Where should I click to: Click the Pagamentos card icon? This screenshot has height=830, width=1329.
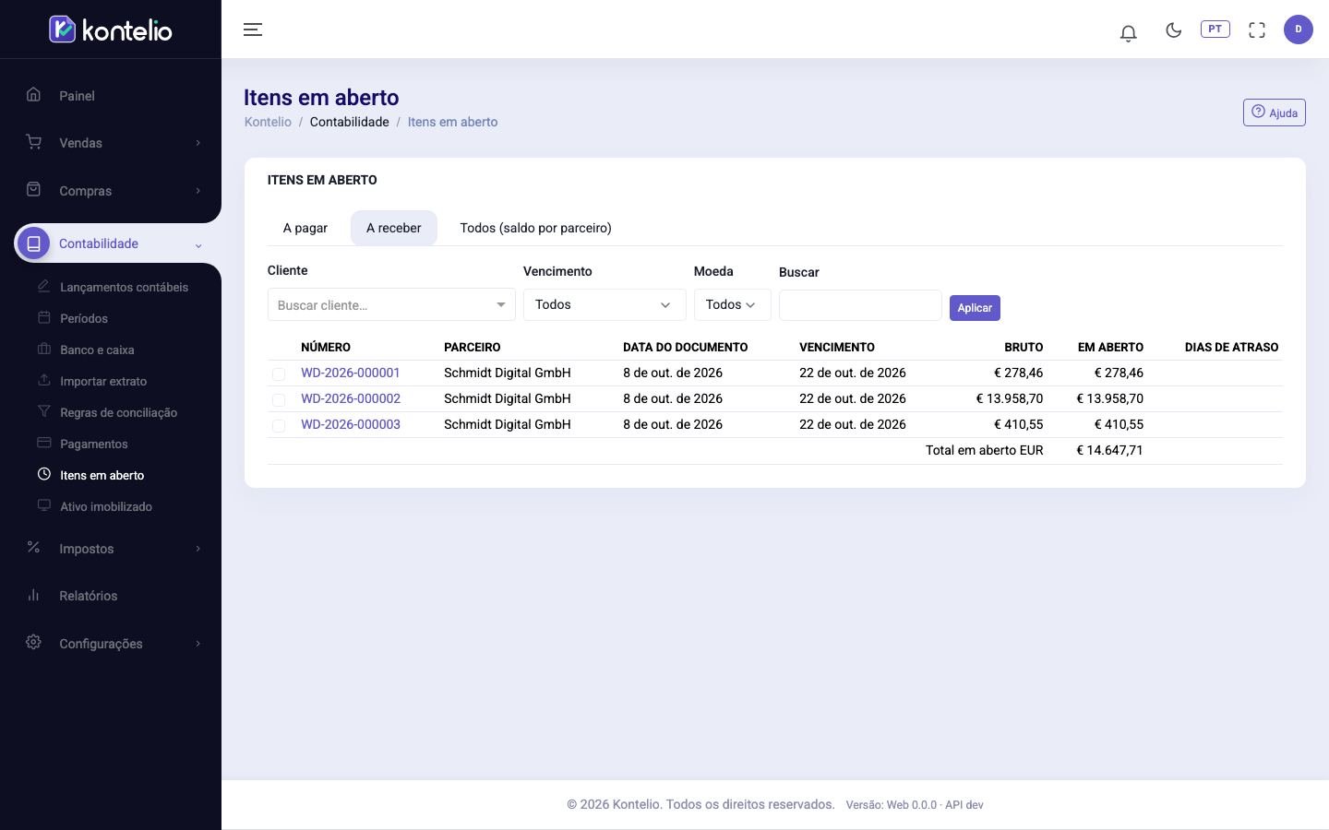(43, 443)
